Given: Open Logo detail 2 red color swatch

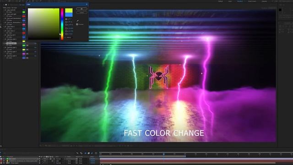Looking at the screenshot, I should (24, 33).
